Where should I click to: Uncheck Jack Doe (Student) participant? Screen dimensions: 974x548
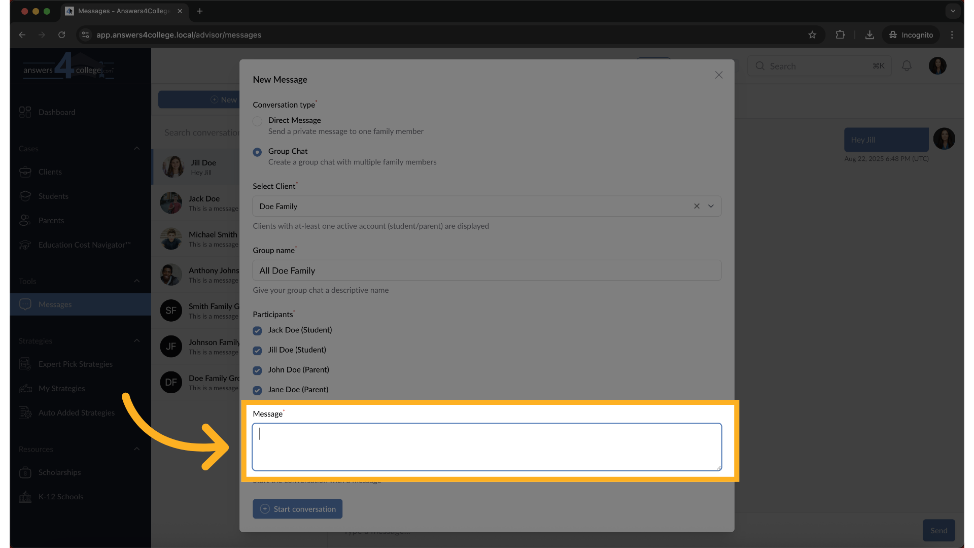tap(258, 331)
